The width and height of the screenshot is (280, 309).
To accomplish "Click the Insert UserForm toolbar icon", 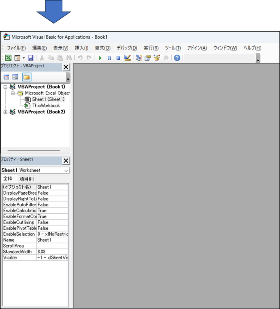I will (17, 58).
